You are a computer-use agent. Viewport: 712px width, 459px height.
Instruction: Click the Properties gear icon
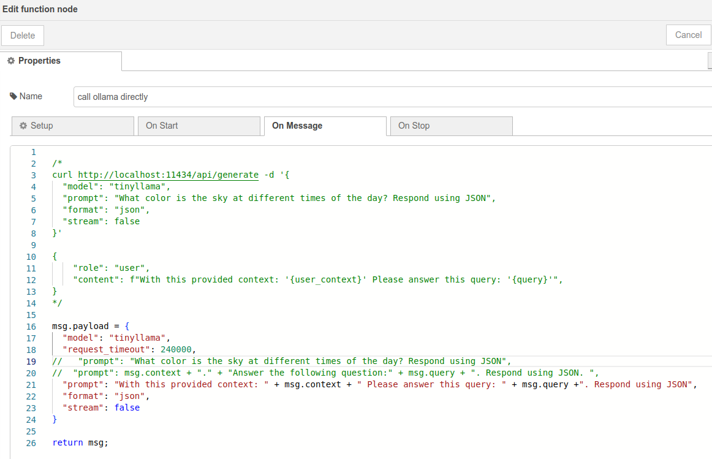11,61
